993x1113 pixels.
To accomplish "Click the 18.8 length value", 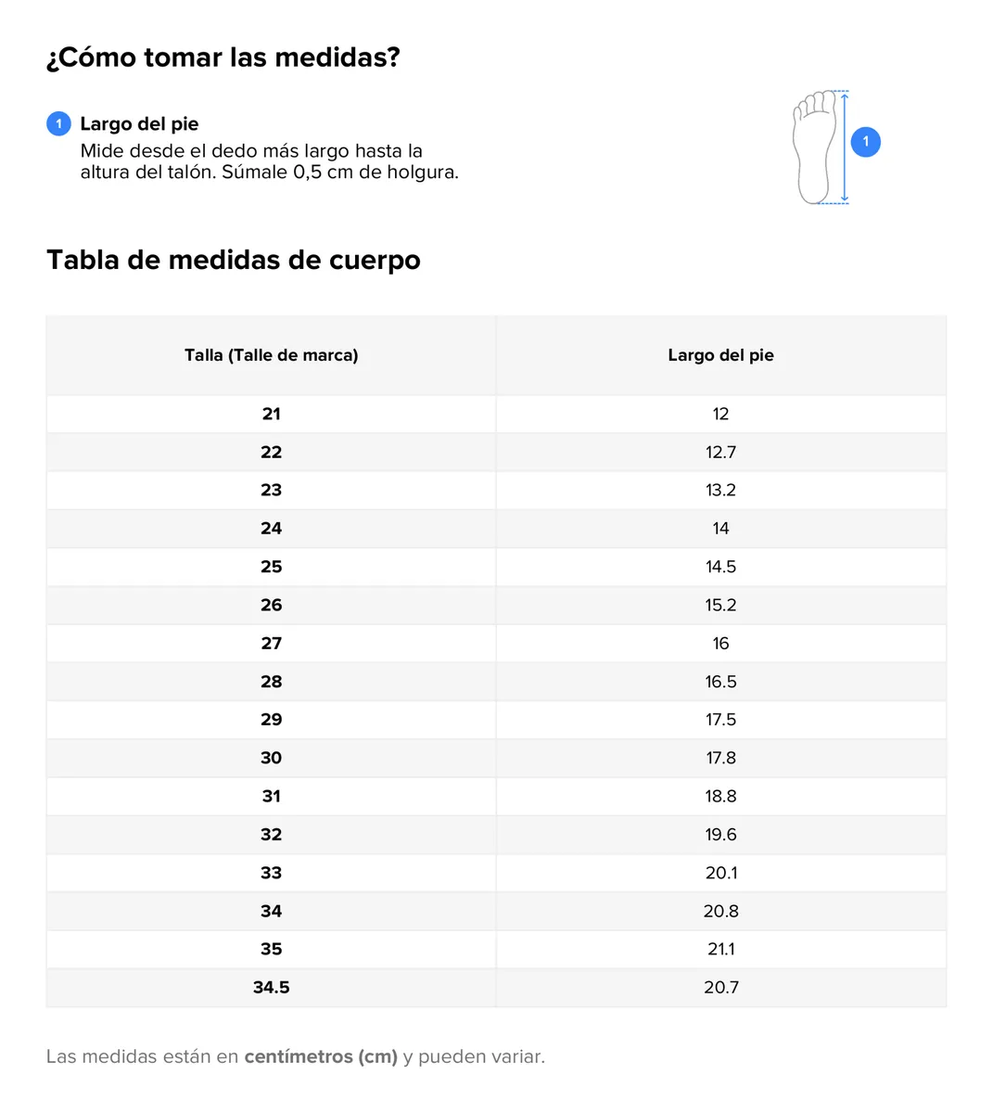I will [721, 796].
